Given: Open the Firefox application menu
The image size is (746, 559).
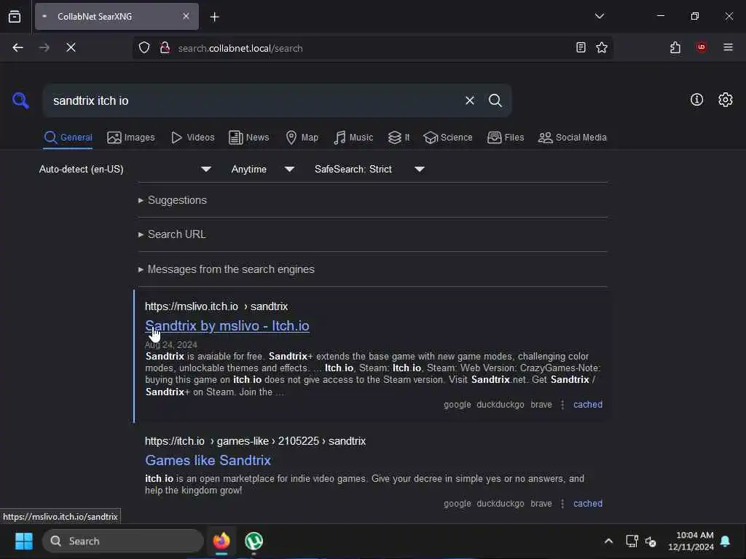Looking at the screenshot, I should tap(728, 47).
